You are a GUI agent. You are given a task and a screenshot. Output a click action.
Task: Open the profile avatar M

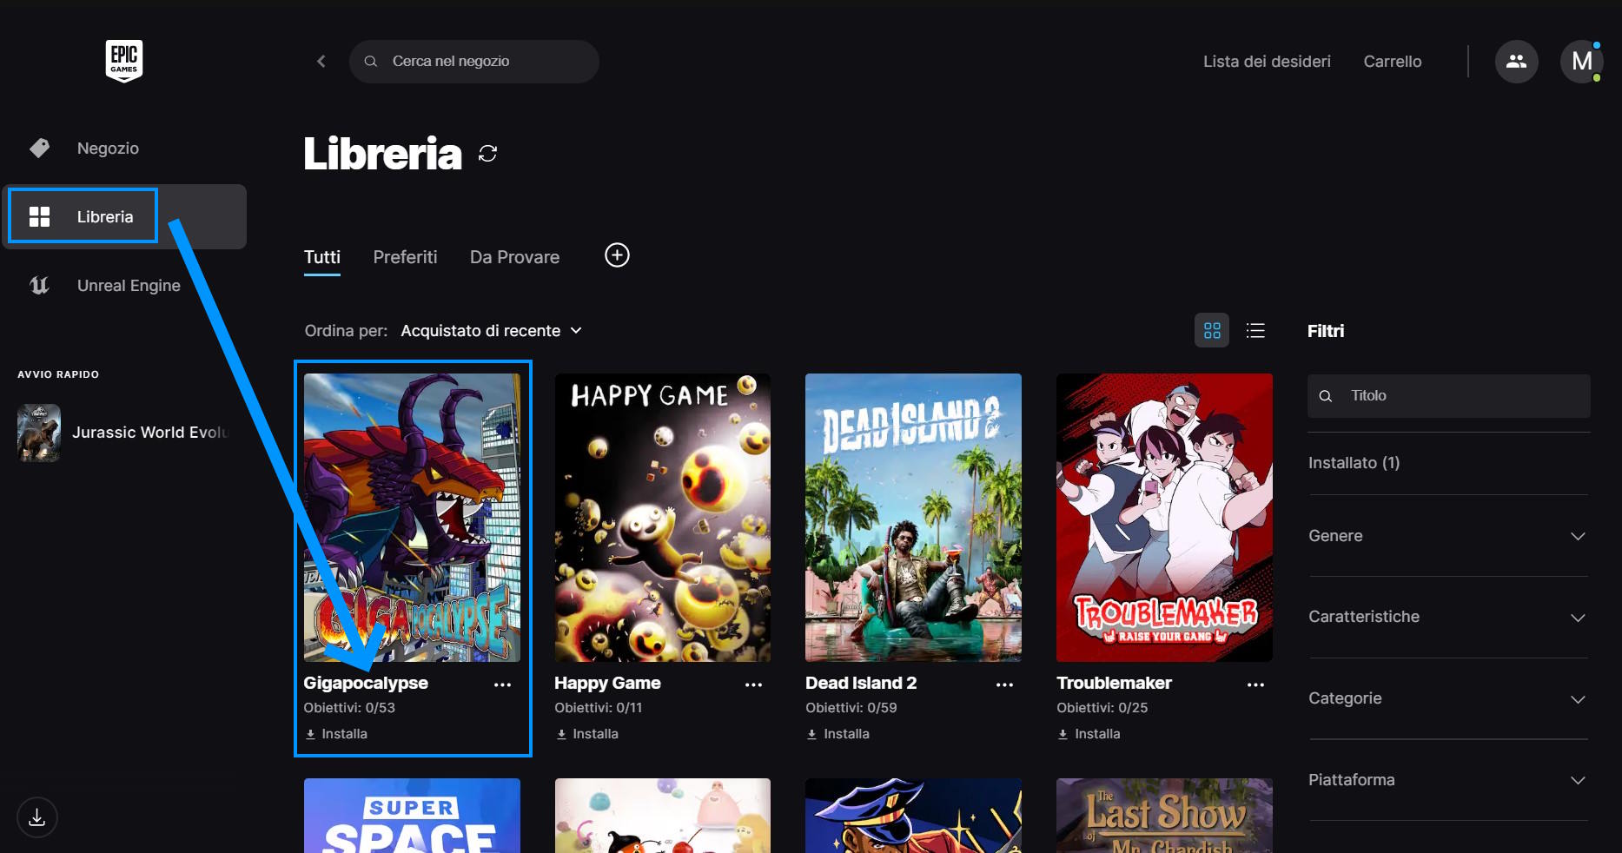(1581, 62)
